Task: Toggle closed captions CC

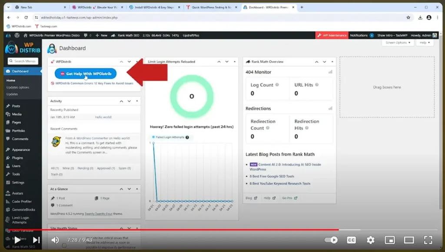Action: click(351, 240)
